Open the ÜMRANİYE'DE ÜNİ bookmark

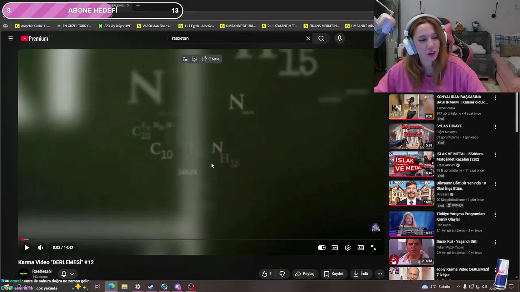(x=238, y=26)
